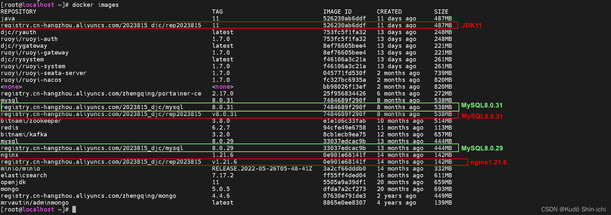Screen dimensions: 611x215
Task: Click image ID 526230ab6ddf in java row
Action: pyautogui.click(x=345, y=19)
